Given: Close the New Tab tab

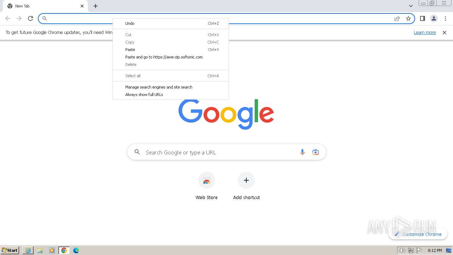Looking at the screenshot, I should point(82,6).
